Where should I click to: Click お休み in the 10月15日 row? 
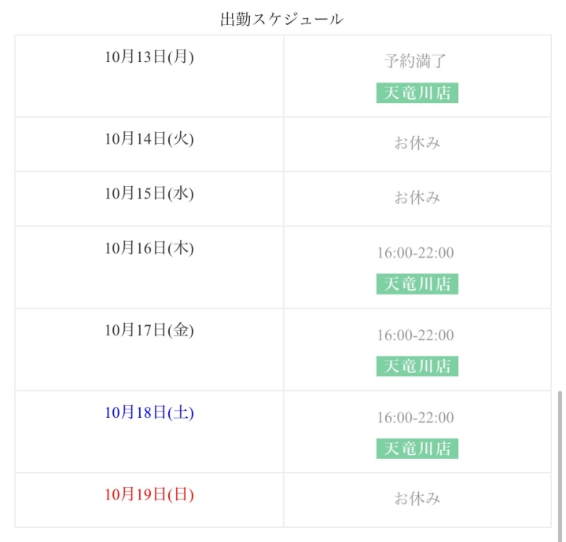(417, 197)
